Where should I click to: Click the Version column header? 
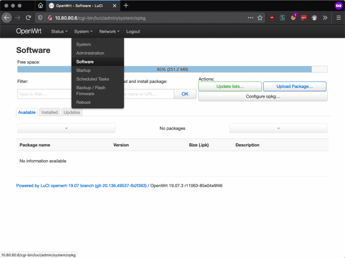(x=121, y=145)
